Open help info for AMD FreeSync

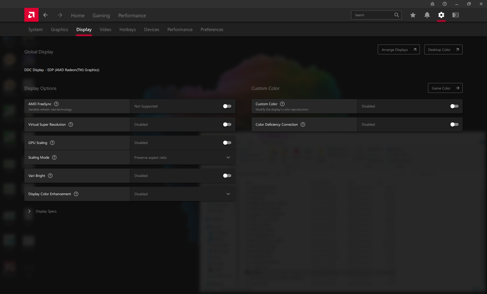(x=56, y=104)
